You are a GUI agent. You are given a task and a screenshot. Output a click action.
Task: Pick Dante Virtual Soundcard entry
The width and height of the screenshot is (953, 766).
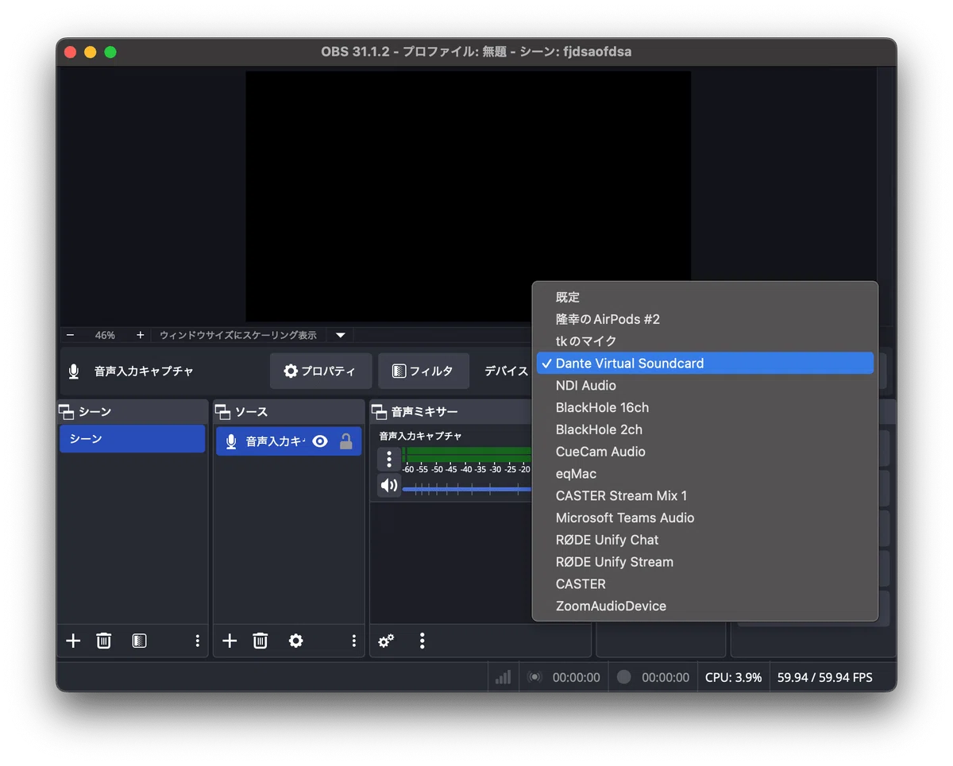point(705,364)
